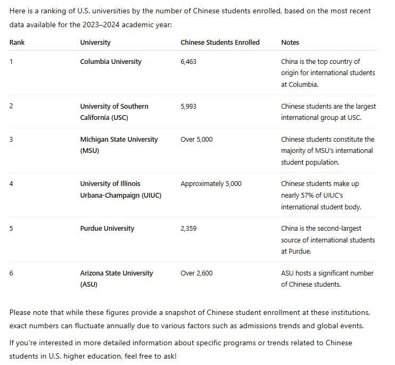Click Purdue University table entry
The width and height of the screenshot is (395, 365).
(x=107, y=228)
